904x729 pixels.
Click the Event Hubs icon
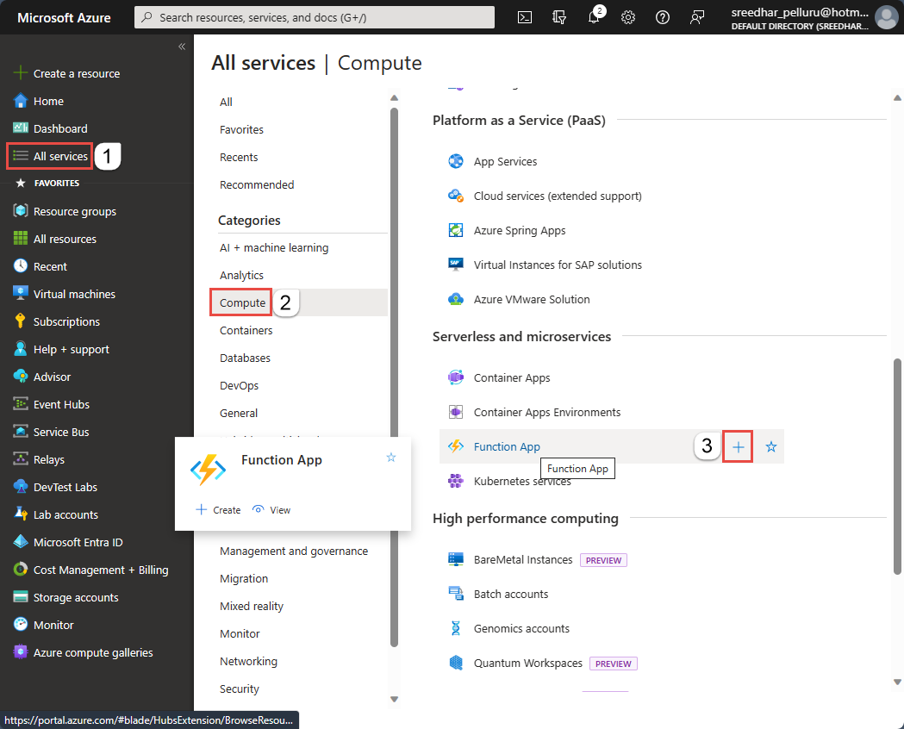click(20, 404)
